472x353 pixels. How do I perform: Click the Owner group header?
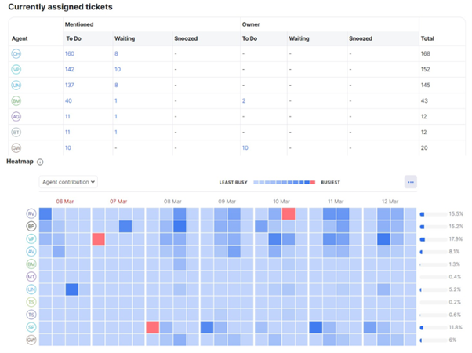[251, 24]
